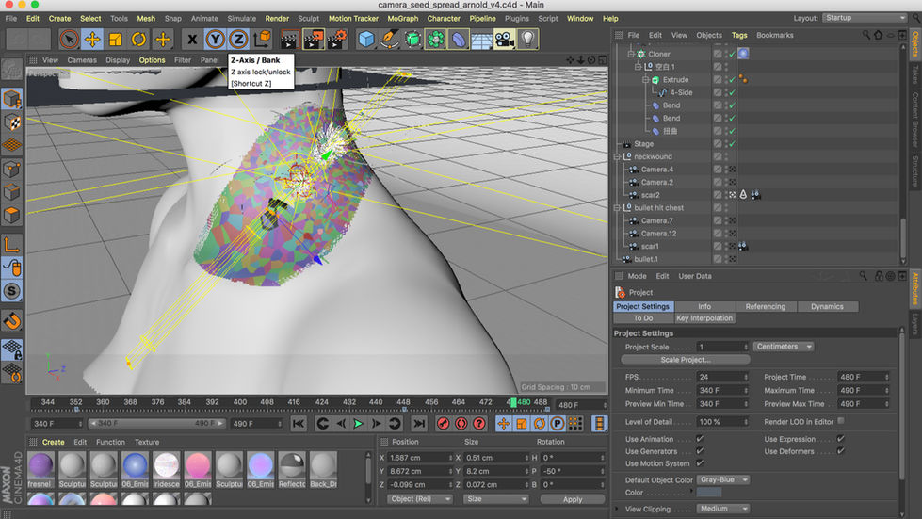Open the spline Pen tool
922x519 pixels.
point(389,40)
